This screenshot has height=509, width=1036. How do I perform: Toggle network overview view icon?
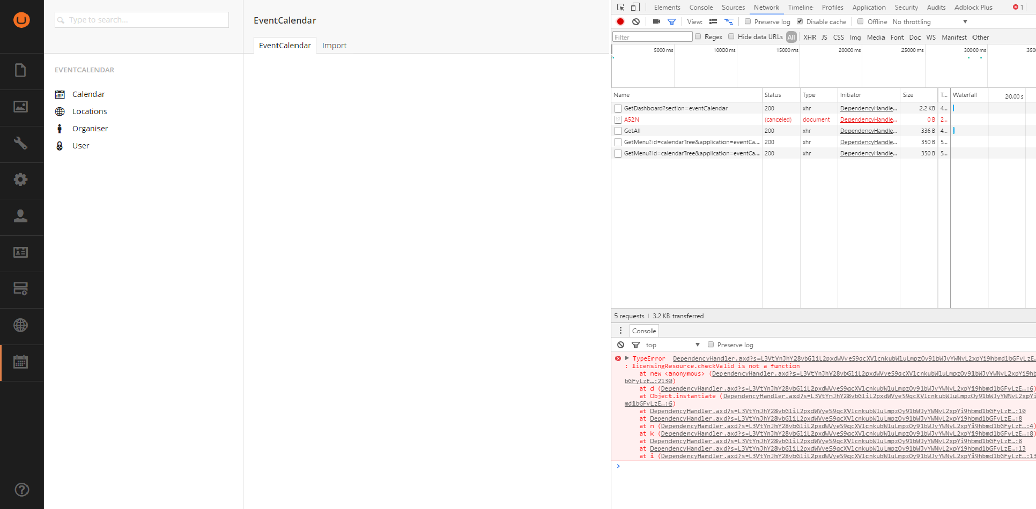point(729,21)
